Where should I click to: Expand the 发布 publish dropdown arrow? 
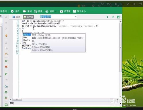click(56, 11)
